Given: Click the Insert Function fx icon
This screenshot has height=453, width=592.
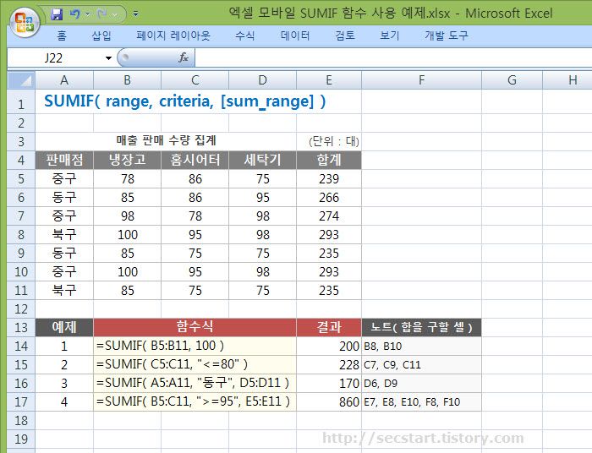Looking at the screenshot, I should 184,57.
